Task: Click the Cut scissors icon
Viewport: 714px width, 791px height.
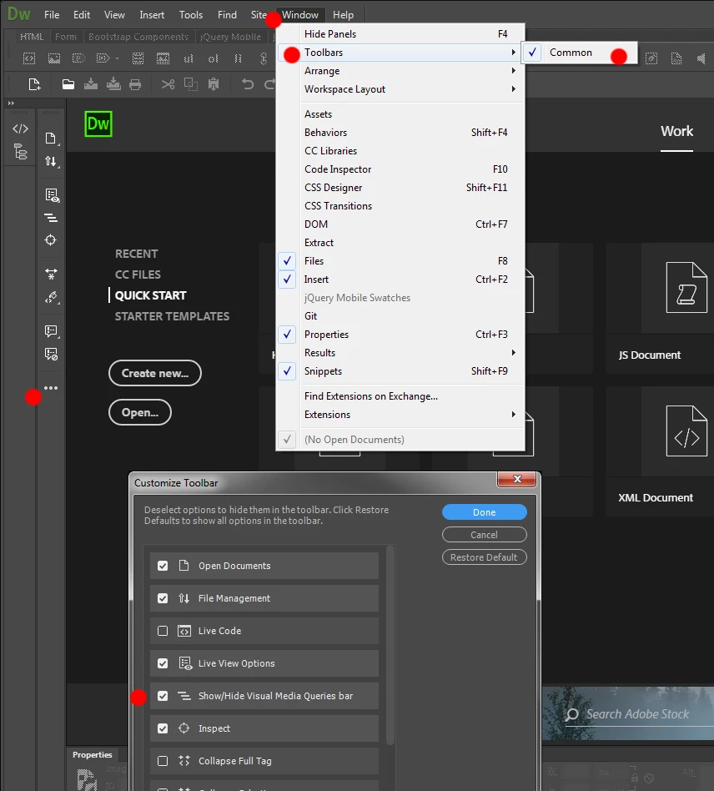Action: [168, 84]
